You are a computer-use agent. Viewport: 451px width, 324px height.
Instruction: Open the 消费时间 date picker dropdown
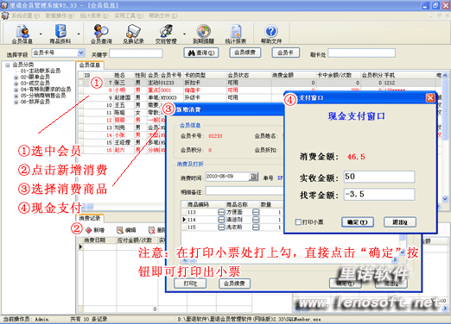coord(253,177)
